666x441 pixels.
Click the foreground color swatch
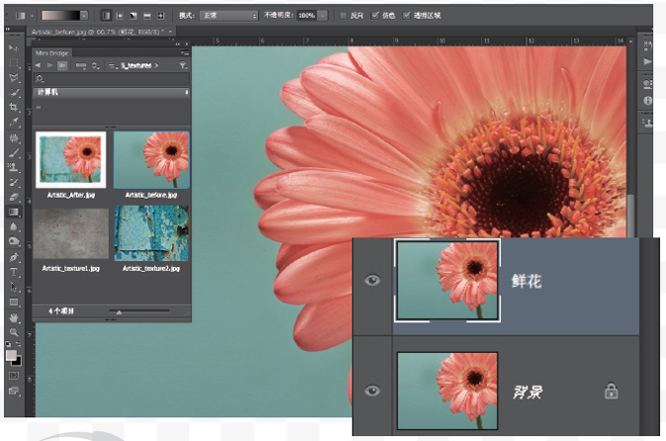tap(11, 355)
